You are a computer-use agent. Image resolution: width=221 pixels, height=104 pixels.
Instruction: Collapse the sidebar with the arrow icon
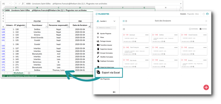(114, 92)
